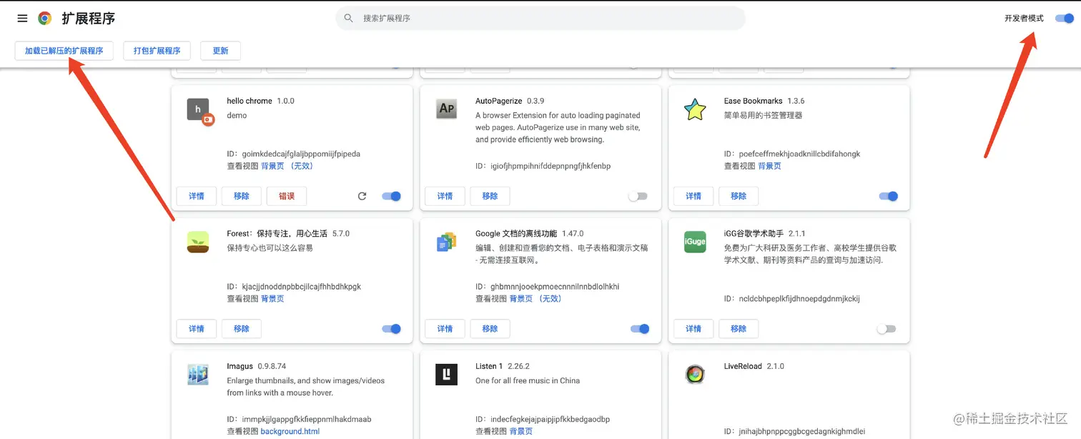This screenshot has height=439, width=1081.
Task: Remove the Forest extension
Action: pos(241,329)
